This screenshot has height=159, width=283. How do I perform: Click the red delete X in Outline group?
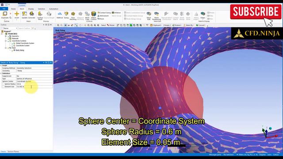(x=11, y=14)
